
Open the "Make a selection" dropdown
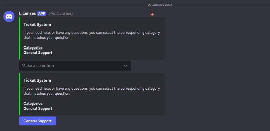(x=75, y=66)
